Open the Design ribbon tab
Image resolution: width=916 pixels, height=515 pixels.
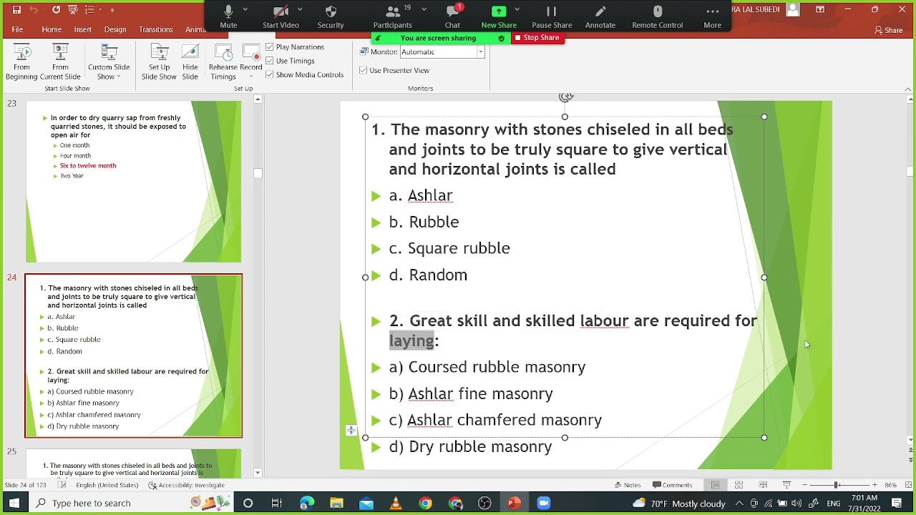[115, 29]
